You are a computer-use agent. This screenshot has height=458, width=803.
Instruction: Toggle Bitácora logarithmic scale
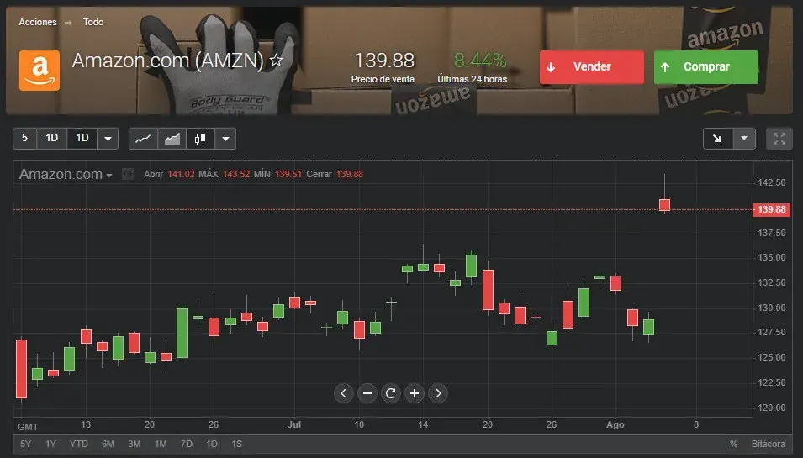[769, 444]
